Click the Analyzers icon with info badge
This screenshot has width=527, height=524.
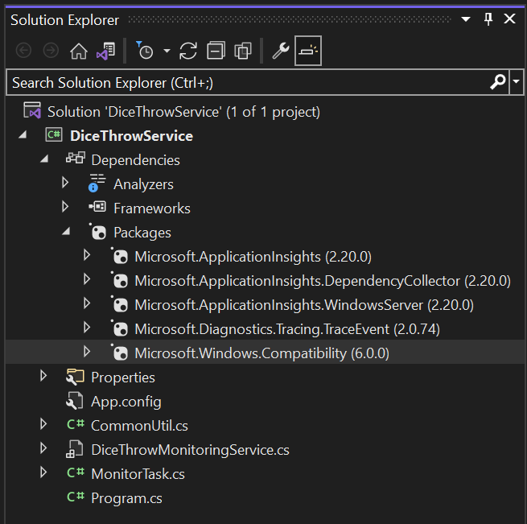coord(97,183)
